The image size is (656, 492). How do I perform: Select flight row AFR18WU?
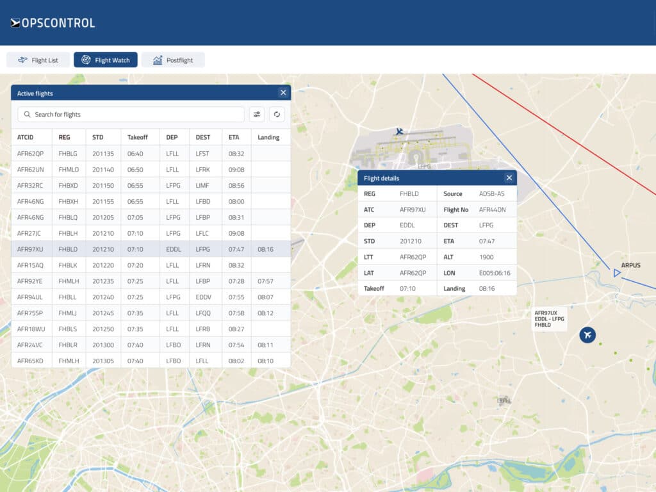click(x=151, y=329)
